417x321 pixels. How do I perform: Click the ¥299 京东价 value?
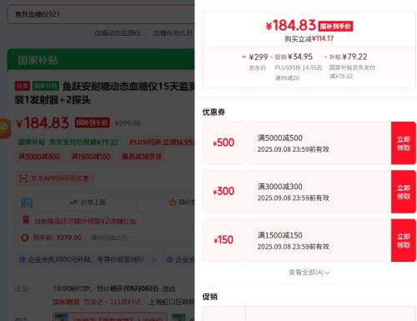tap(259, 58)
